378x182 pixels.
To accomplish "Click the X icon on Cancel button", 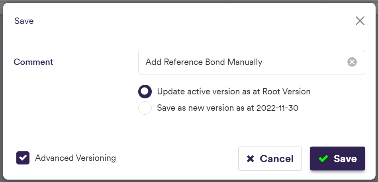I will pos(251,159).
